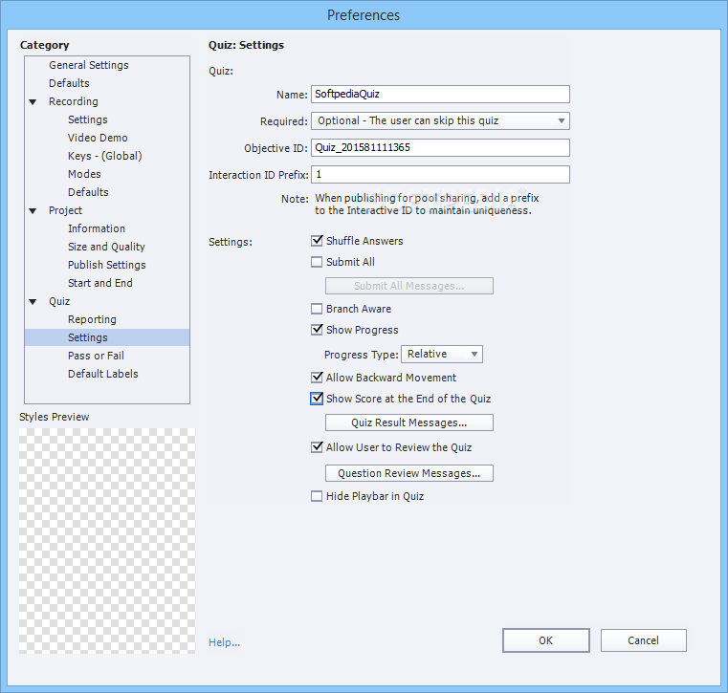Click the Styles Preview area
This screenshot has width=728, height=693.
point(107,541)
